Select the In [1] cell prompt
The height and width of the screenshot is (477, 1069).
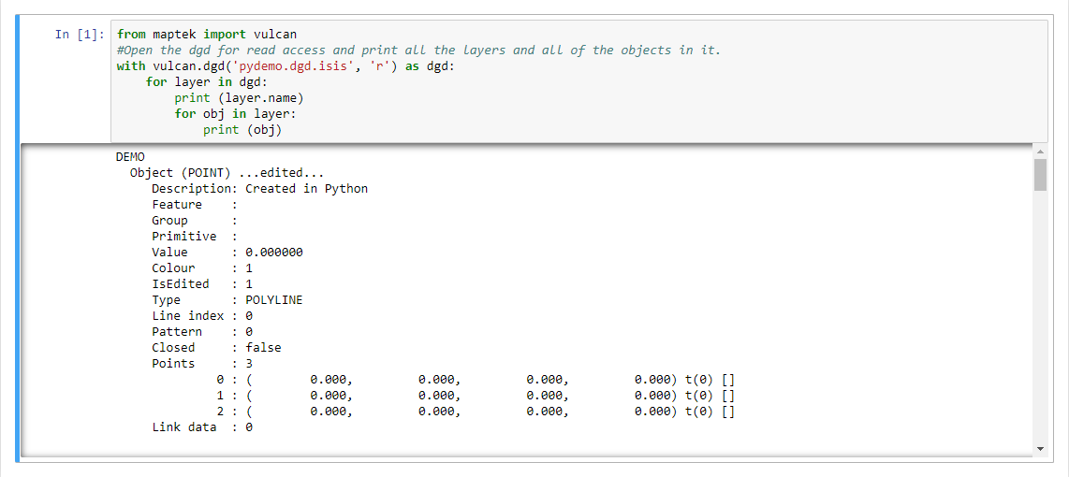click(x=80, y=34)
